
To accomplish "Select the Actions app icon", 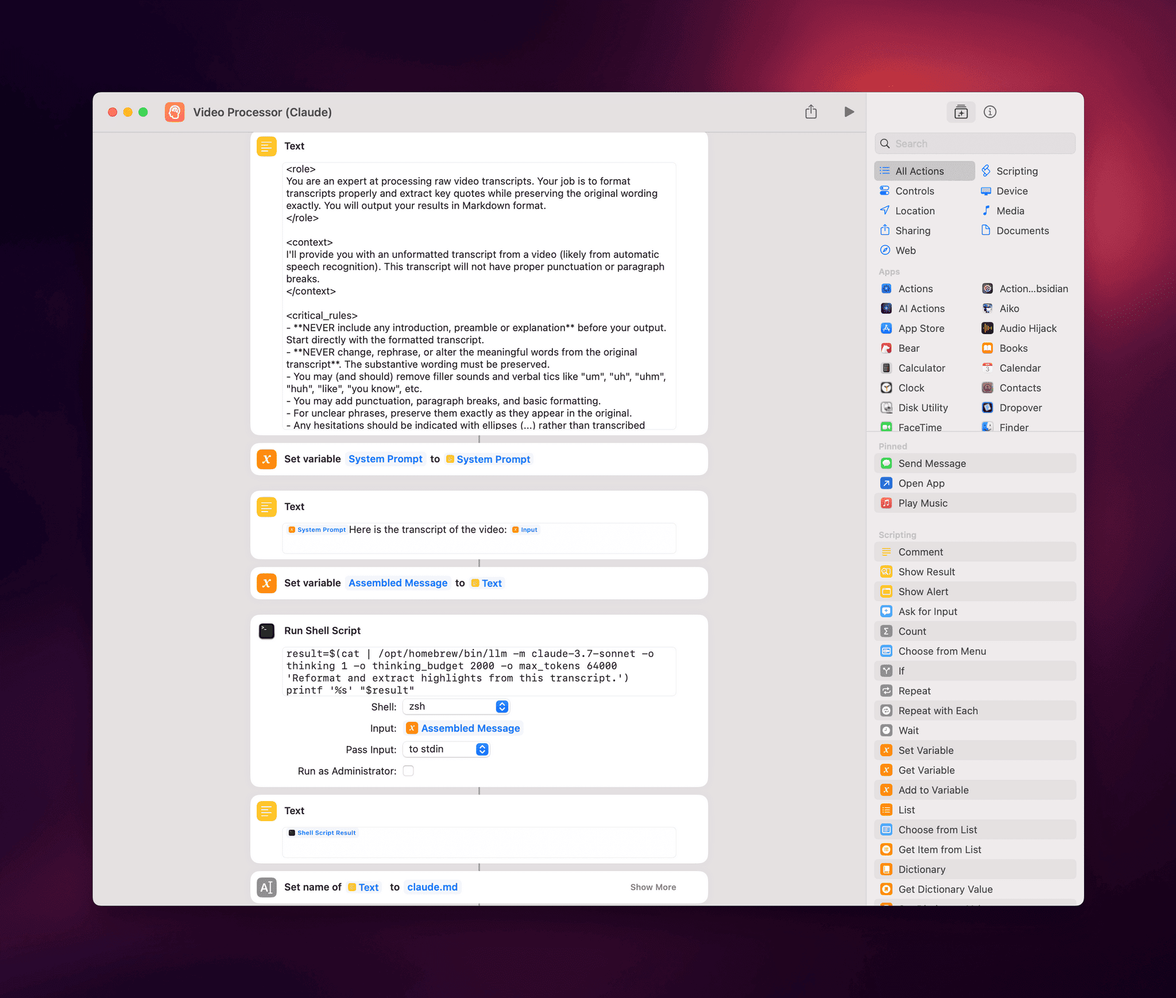I will point(887,289).
